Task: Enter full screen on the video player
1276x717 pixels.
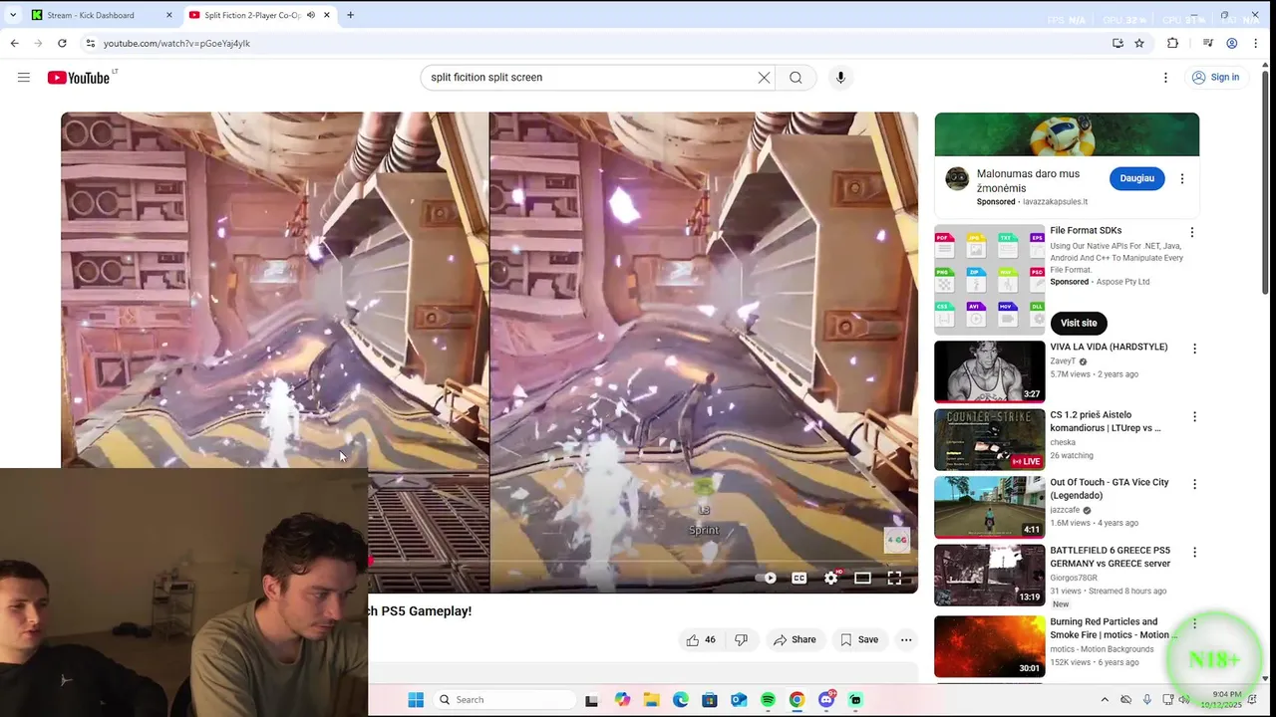Action: [x=894, y=578]
